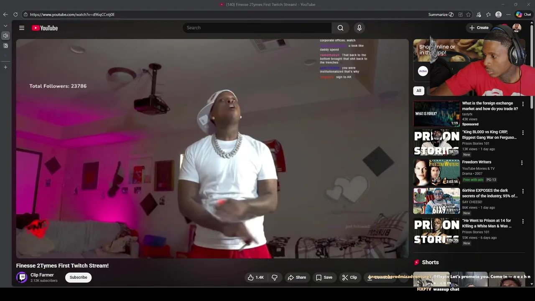Screen dimensions: 535x301
Task: Open the YouTube hamburger guide menu
Action: [x=22, y=28]
